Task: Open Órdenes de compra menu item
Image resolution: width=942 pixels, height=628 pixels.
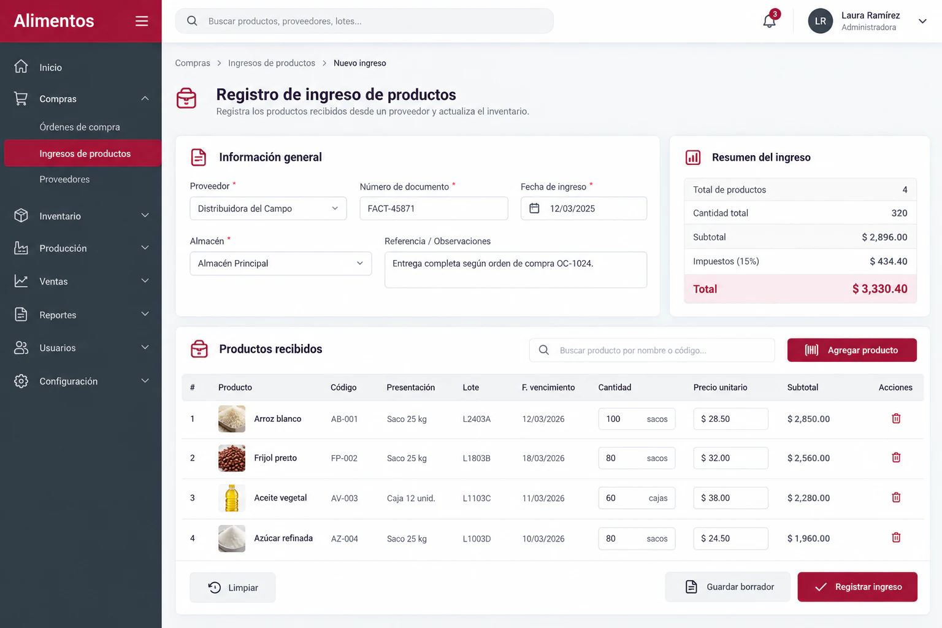Action: click(x=81, y=127)
